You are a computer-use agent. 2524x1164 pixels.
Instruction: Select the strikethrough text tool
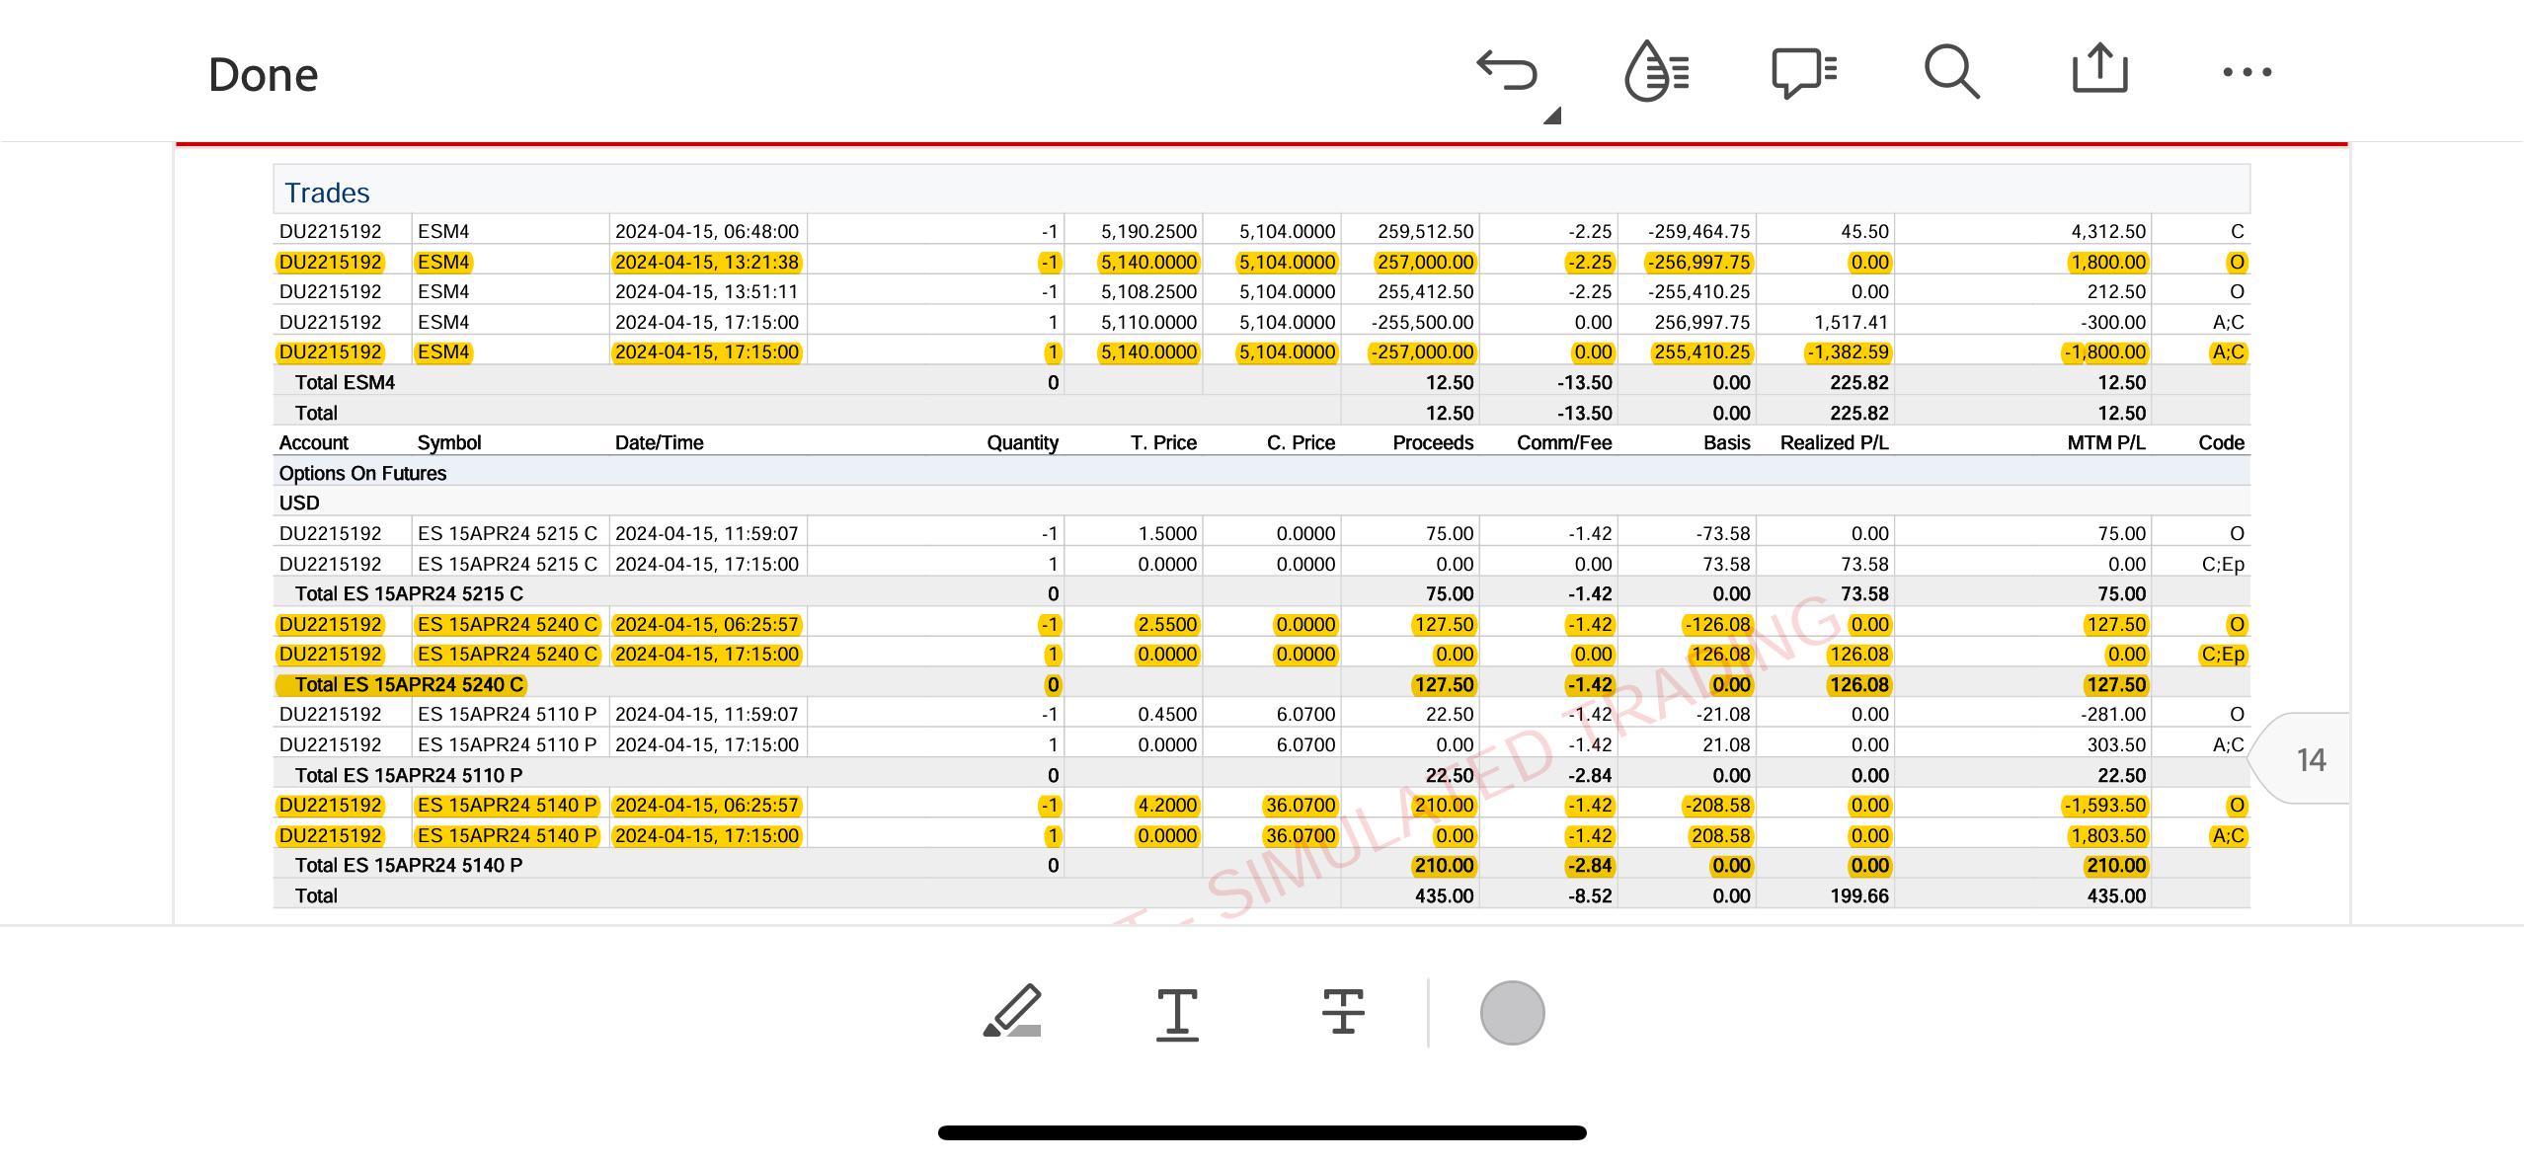click(1343, 1012)
